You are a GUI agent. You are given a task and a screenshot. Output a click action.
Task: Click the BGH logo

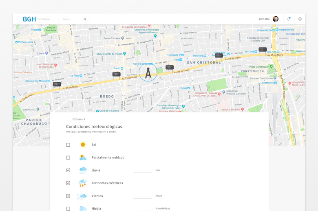click(29, 19)
